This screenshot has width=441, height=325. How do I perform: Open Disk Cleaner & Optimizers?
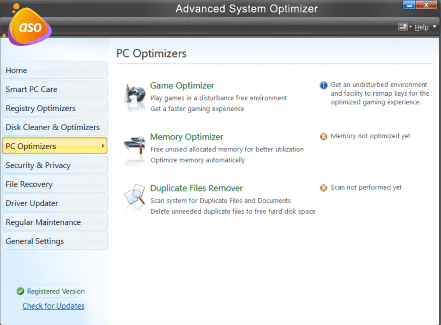(55, 127)
